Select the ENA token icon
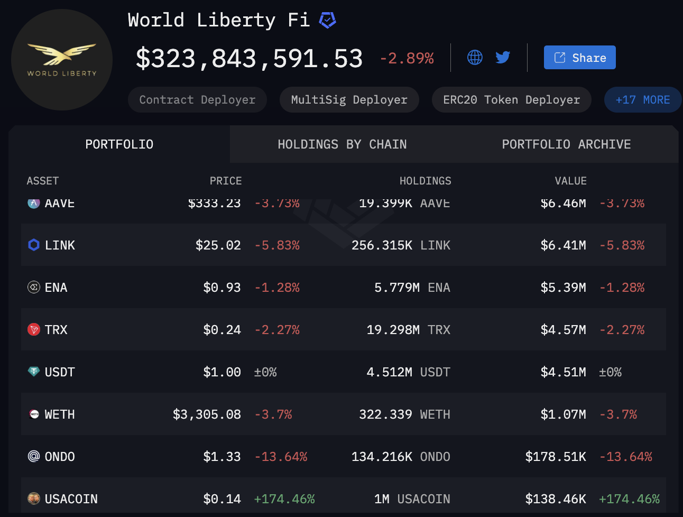Image resolution: width=683 pixels, height=517 pixels. pyautogui.click(x=34, y=287)
